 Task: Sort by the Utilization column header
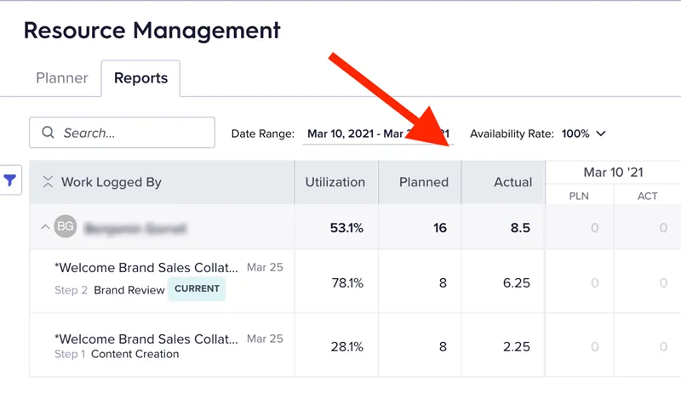coord(335,182)
